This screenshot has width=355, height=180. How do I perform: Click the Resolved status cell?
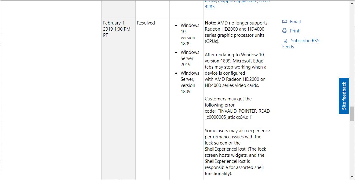point(146,23)
